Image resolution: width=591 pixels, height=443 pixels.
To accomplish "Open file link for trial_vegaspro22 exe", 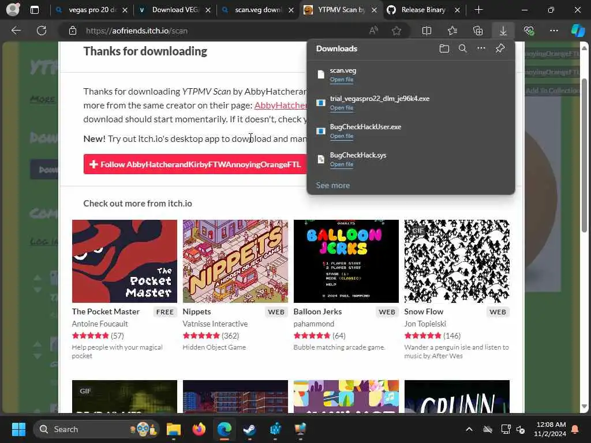I will pos(342,108).
